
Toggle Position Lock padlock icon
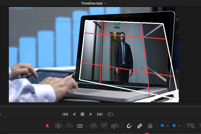coord(150,126)
